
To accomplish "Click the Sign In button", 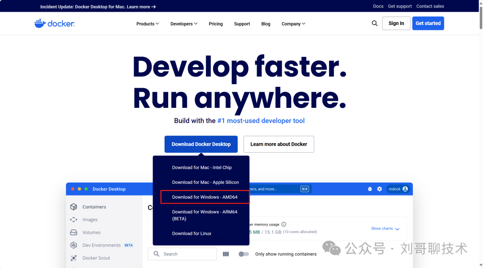I will click(x=396, y=23).
